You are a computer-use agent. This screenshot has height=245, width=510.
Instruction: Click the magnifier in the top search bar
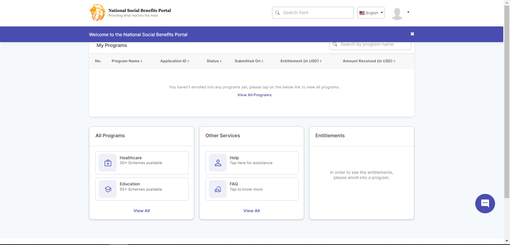point(278,13)
